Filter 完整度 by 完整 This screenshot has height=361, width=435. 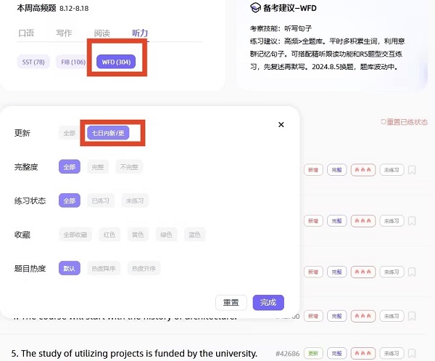point(98,167)
